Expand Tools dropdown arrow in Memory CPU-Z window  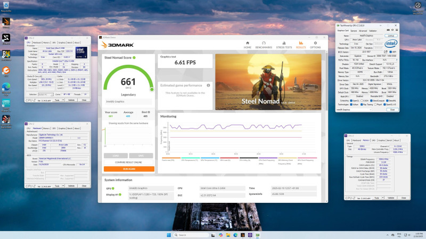click(383, 198)
